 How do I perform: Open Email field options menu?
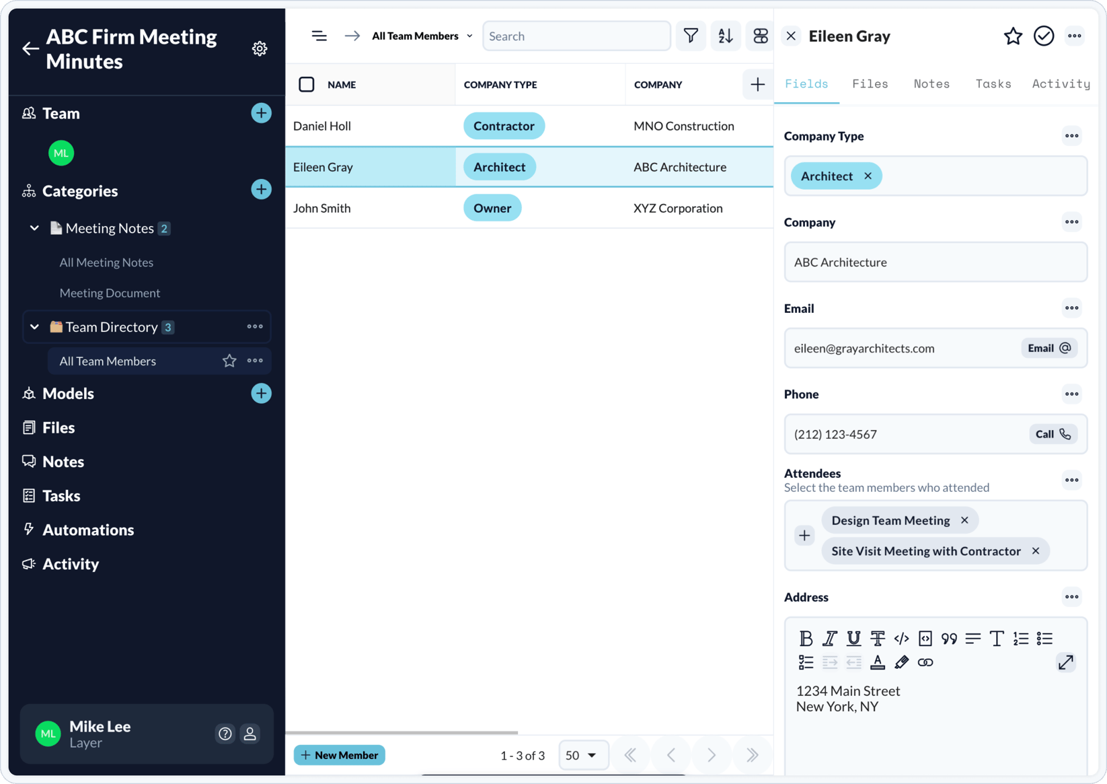click(x=1071, y=308)
